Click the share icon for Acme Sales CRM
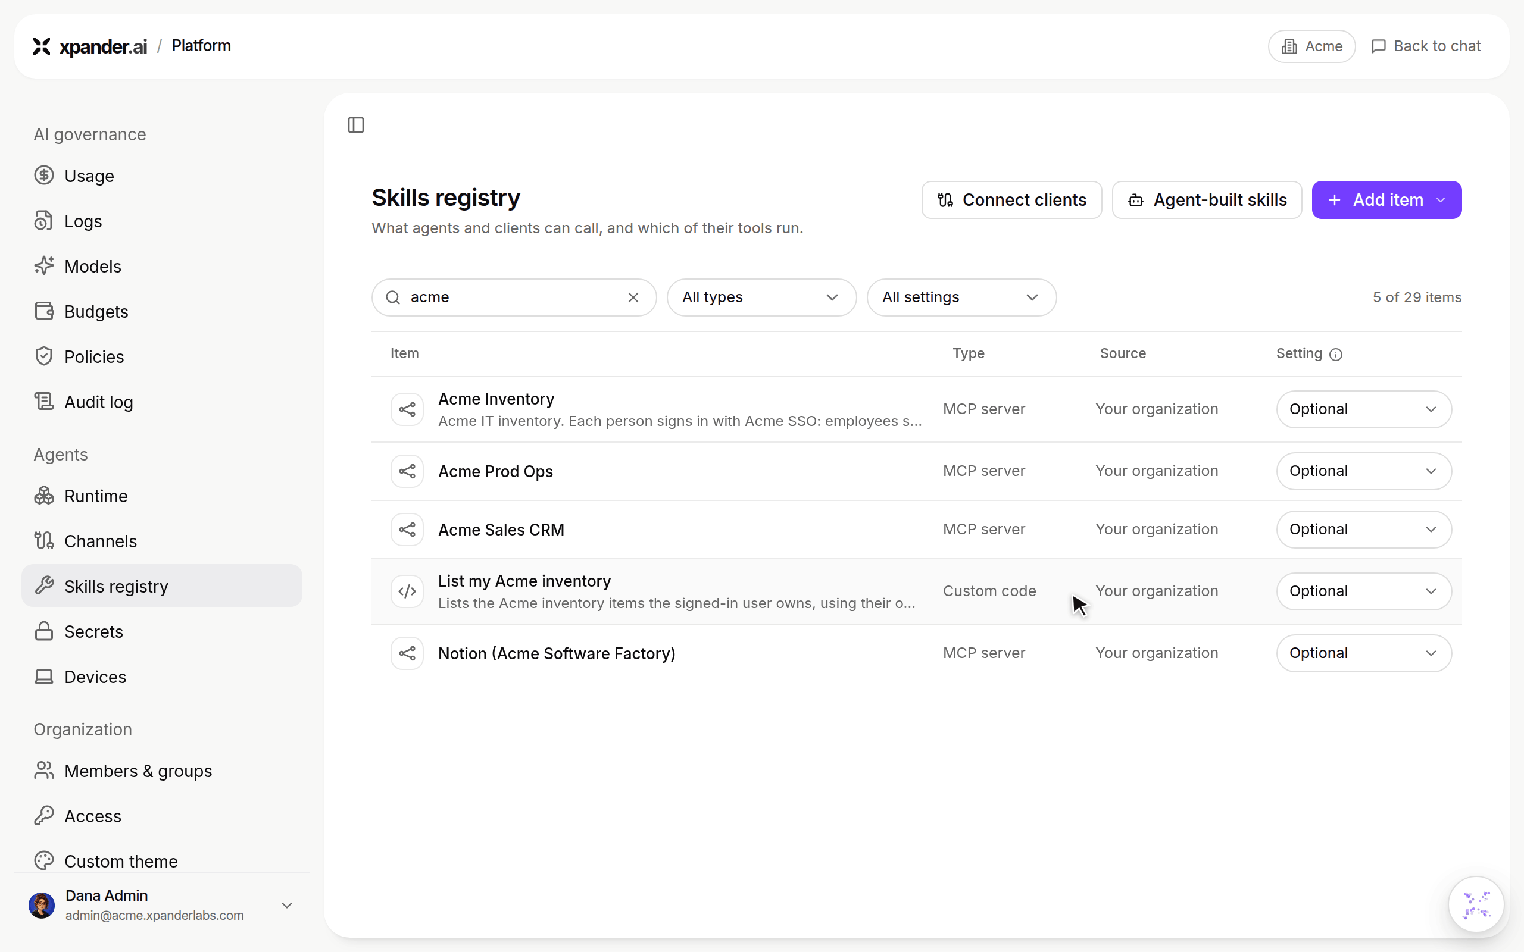1524x952 pixels. [x=407, y=530]
